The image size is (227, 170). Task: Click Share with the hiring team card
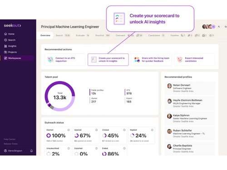pyautogui.click(x=151, y=59)
